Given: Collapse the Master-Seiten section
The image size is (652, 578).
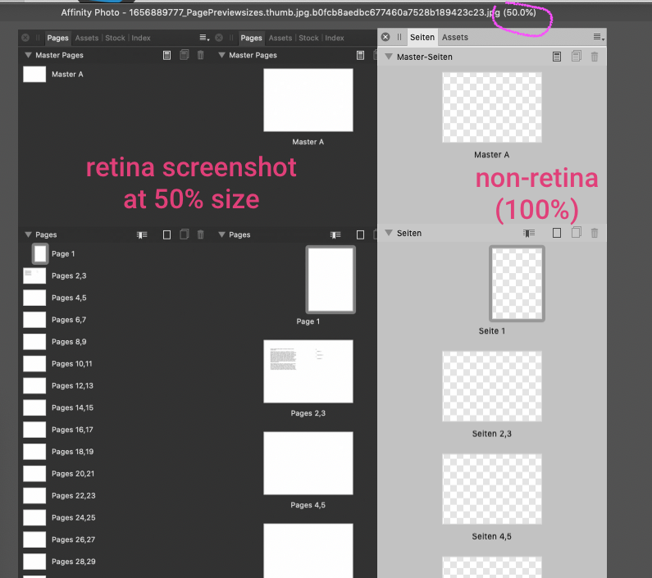Looking at the screenshot, I should click(389, 57).
